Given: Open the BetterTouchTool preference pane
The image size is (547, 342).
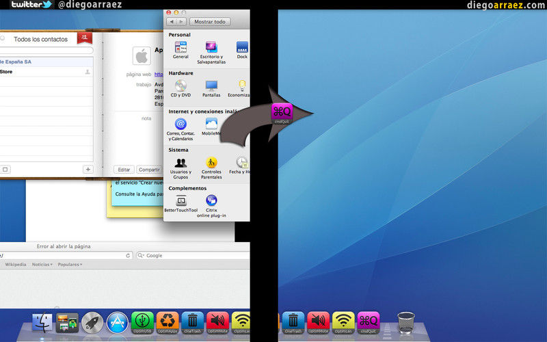Looking at the screenshot, I should (x=181, y=204).
